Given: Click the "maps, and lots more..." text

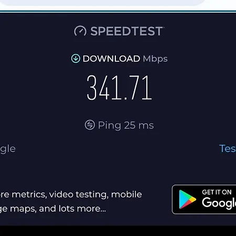Looking at the screenshot, I should 58,209.
